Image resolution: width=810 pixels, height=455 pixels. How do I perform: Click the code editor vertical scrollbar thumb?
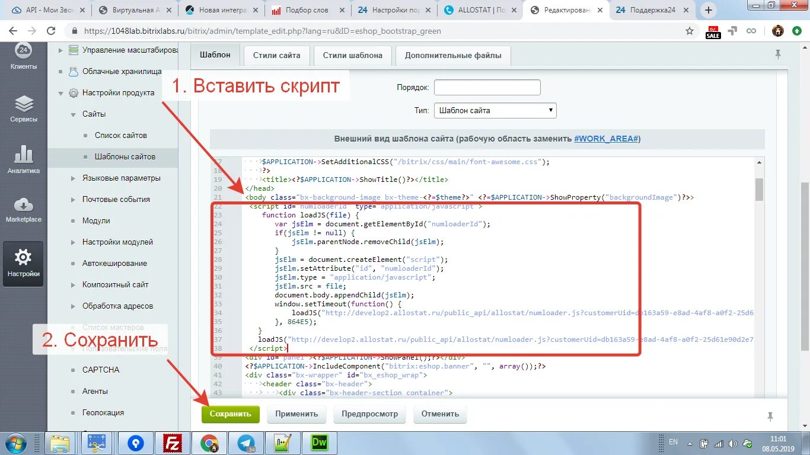point(759,190)
